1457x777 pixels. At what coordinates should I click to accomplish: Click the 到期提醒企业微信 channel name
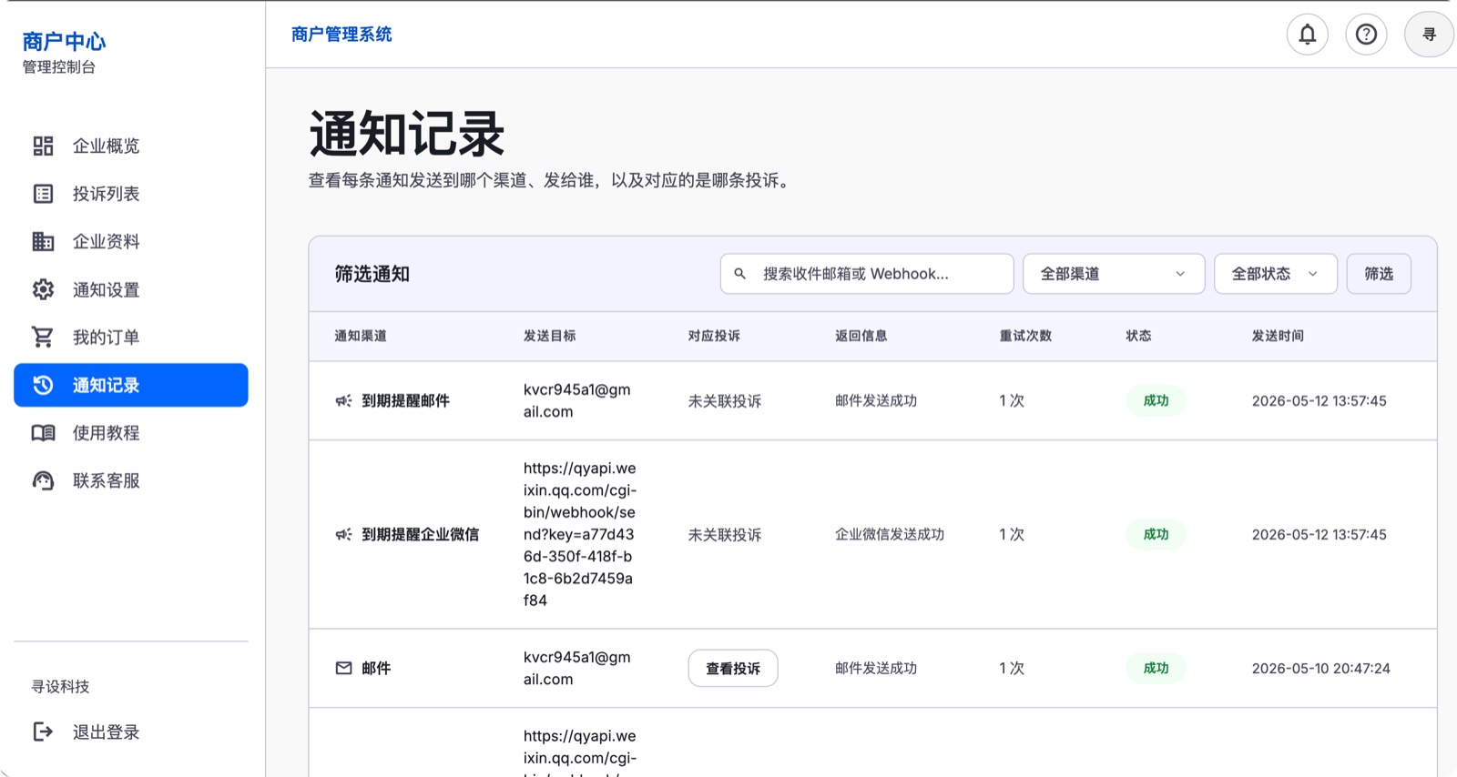(420, 534)
